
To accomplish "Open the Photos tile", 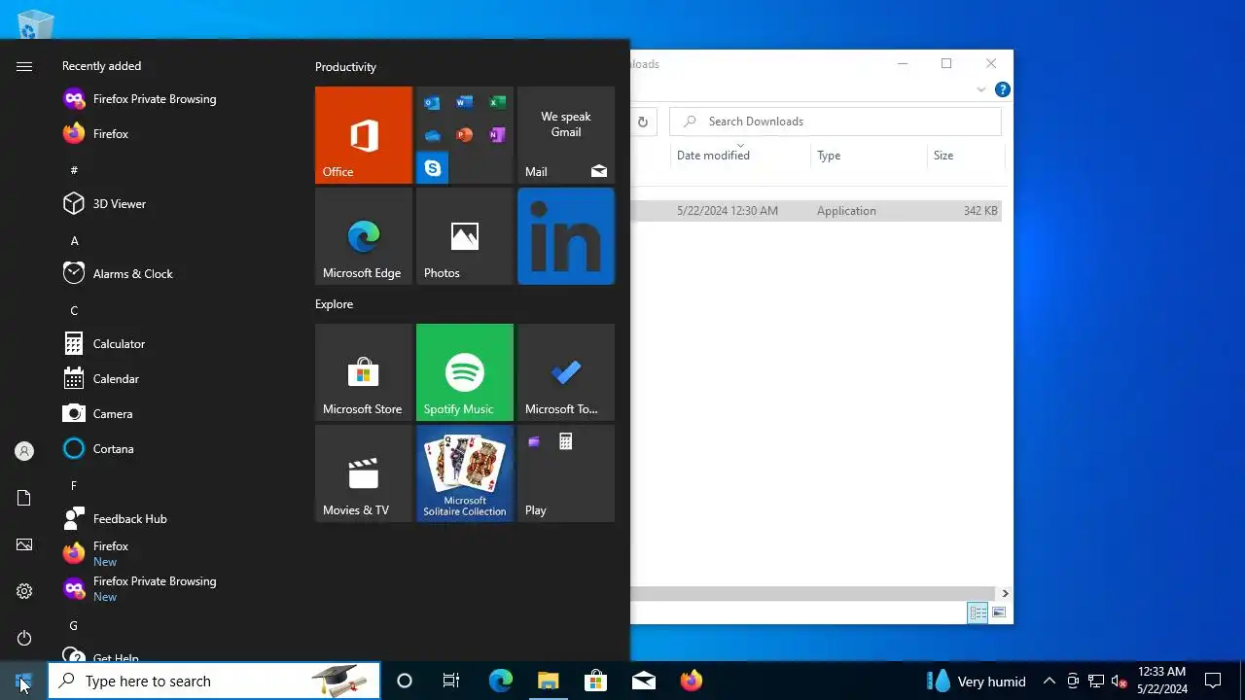I will 465,236.
